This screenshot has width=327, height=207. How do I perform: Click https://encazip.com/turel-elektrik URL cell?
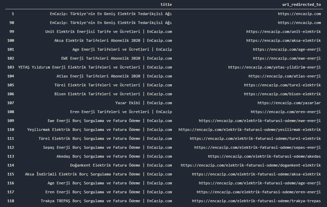tap(282, 85)
